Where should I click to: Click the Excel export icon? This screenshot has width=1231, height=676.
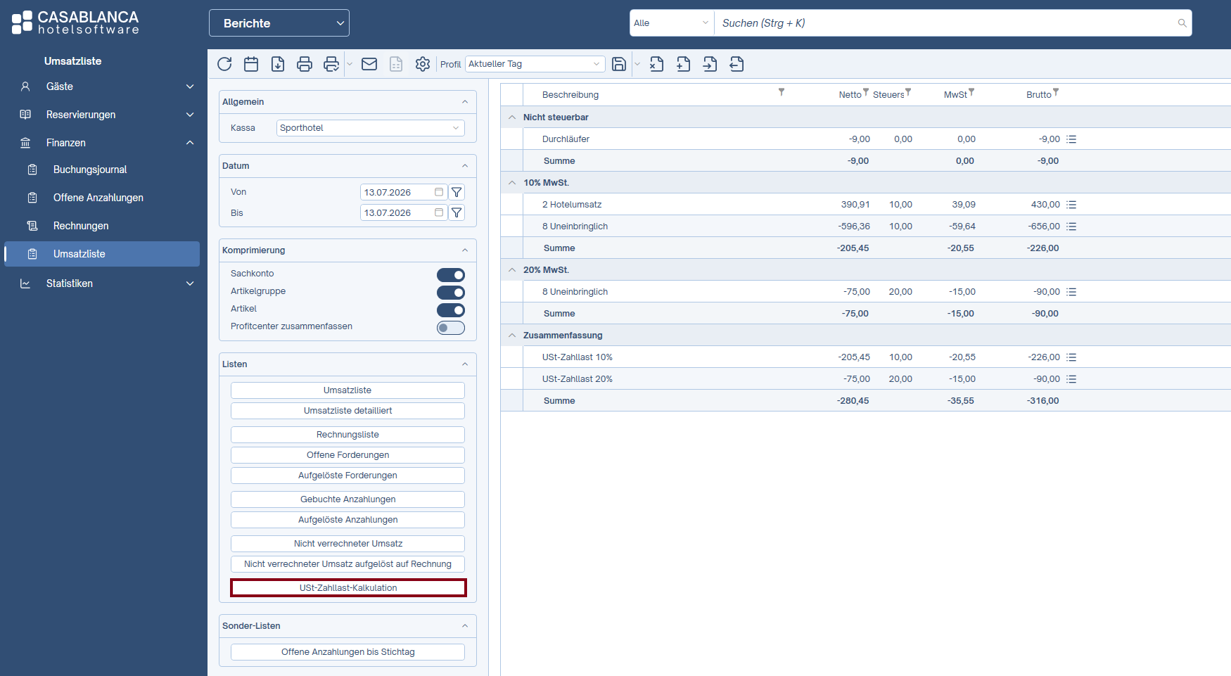coord(656,64)
